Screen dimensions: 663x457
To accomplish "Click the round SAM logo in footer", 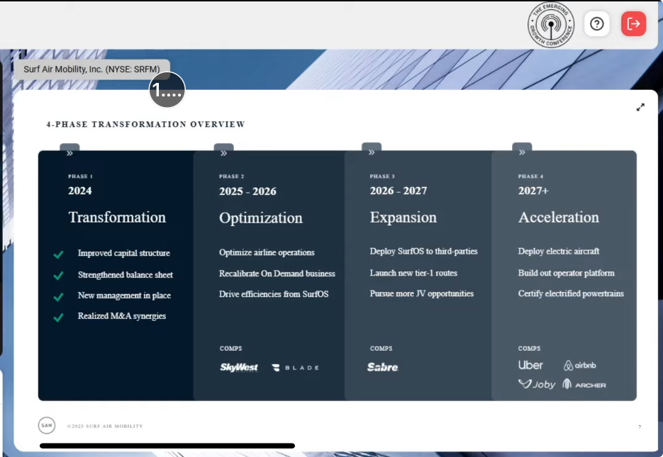I will 47,425.
